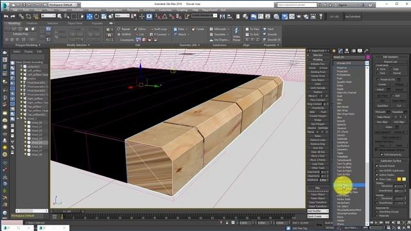Viewport: 411px width, 231px height.
Task: Click the Redo arrow icon
Action: (13, 17)
